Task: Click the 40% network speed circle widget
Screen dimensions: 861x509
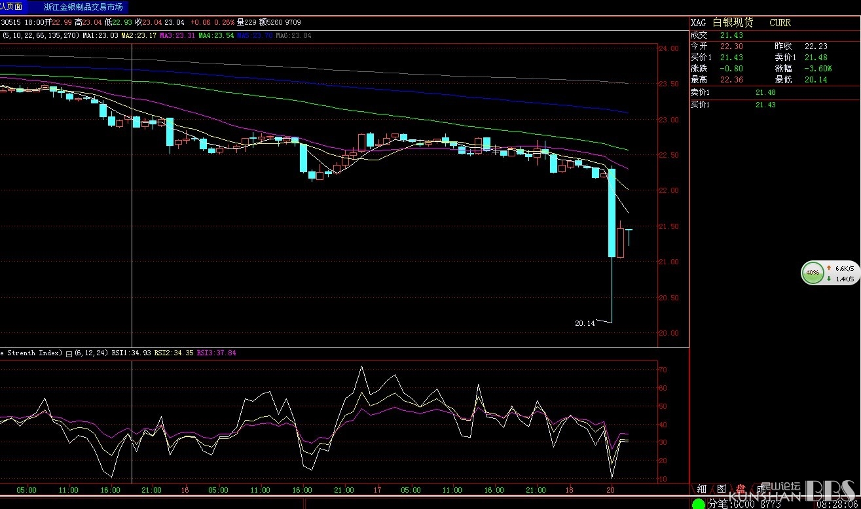Action: (813, 273)
